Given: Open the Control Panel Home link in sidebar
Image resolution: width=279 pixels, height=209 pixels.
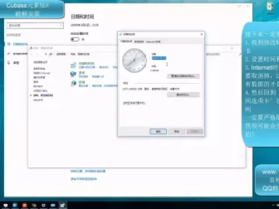Looking at the screenshot, I should click(x=40, y=62).
